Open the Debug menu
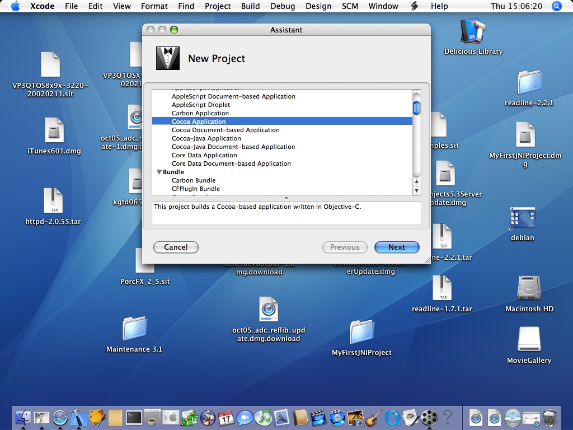 click(x=283, y=6)
